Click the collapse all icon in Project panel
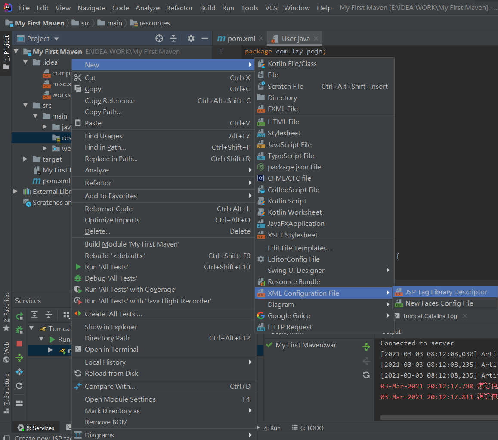Image resolution: width=498 pixels, height=440 pixels. [x=173, y=38]
